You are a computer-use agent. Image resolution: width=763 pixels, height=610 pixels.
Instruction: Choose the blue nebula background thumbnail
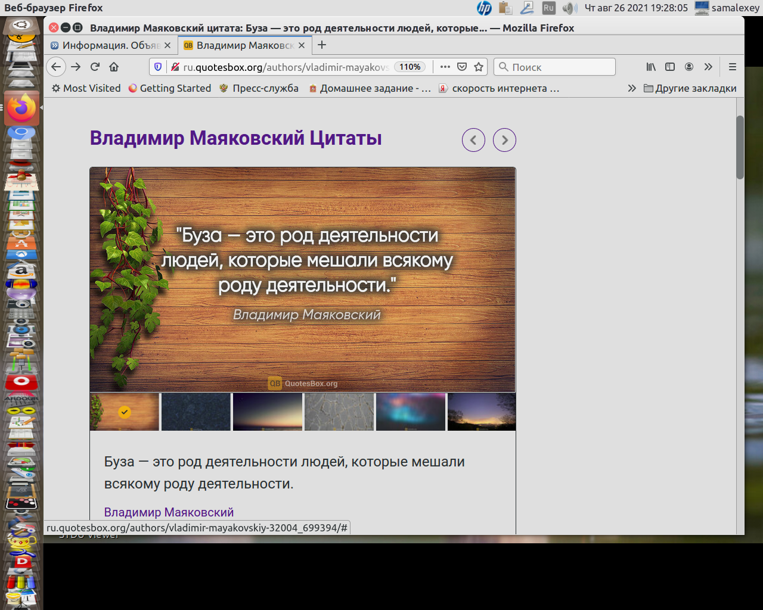click(x=411, y=412)
